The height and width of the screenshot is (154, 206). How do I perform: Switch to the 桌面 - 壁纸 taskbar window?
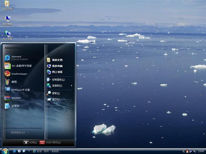[x=47, y=151]
